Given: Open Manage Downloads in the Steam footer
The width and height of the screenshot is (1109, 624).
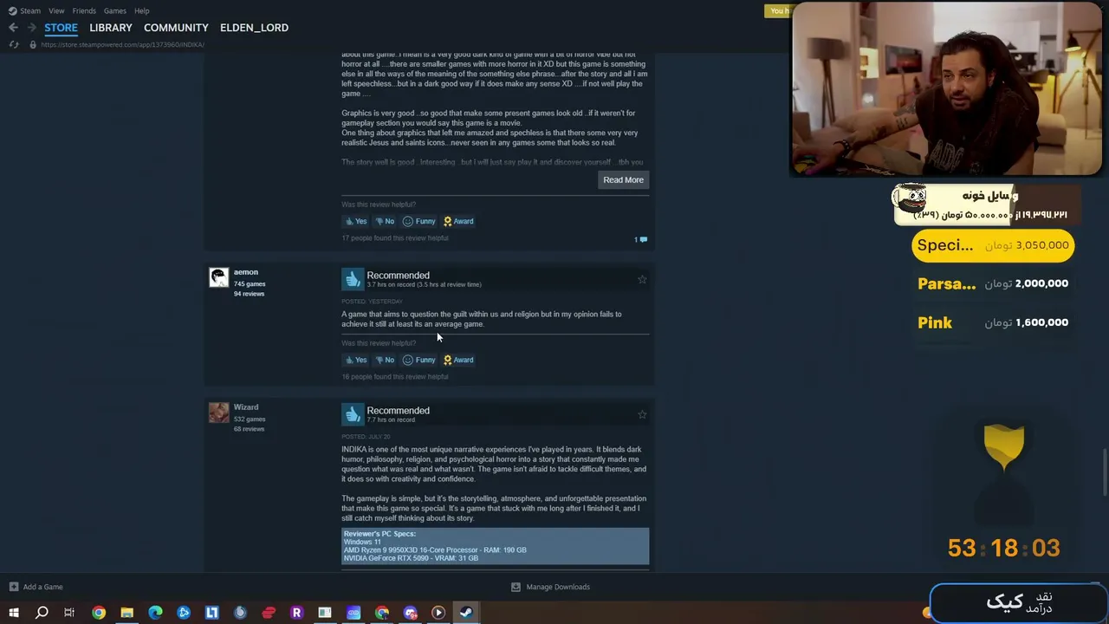Looking at the screenshot, I should pyautogui.click(x=550, y=587).
